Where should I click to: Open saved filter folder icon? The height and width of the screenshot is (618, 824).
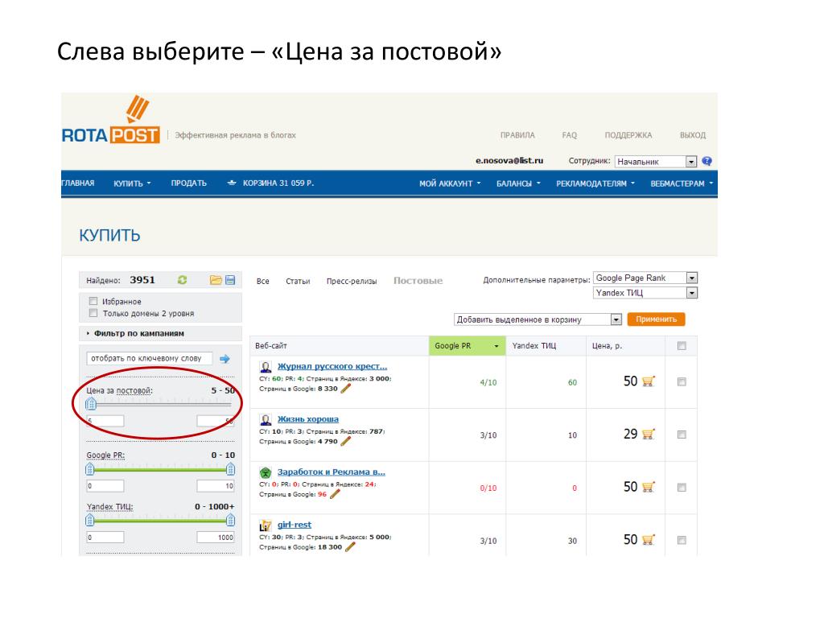coord(216,280)
